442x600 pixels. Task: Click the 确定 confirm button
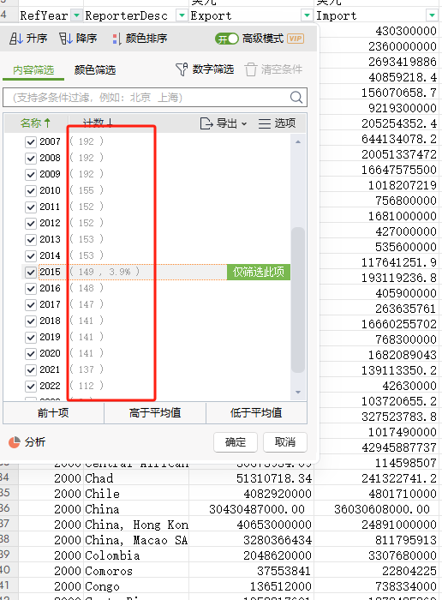tap(236, 442)
